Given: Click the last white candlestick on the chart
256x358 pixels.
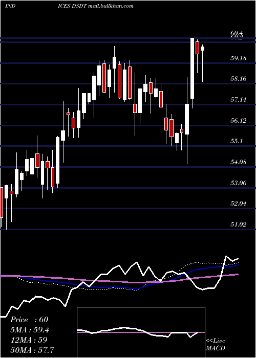Looking at the screenshot, I should pos(203,49).
